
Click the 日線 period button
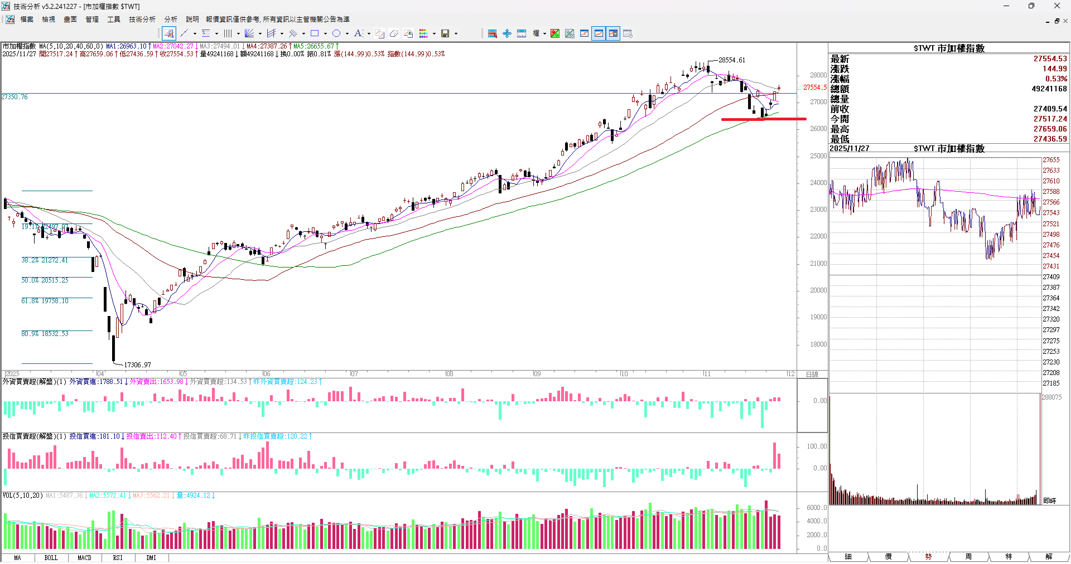tap(812, 374)
